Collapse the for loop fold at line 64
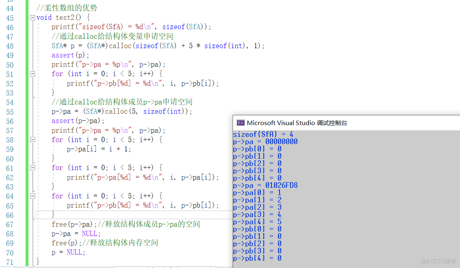The image size is (460, 268). click(x=32, y=196)
